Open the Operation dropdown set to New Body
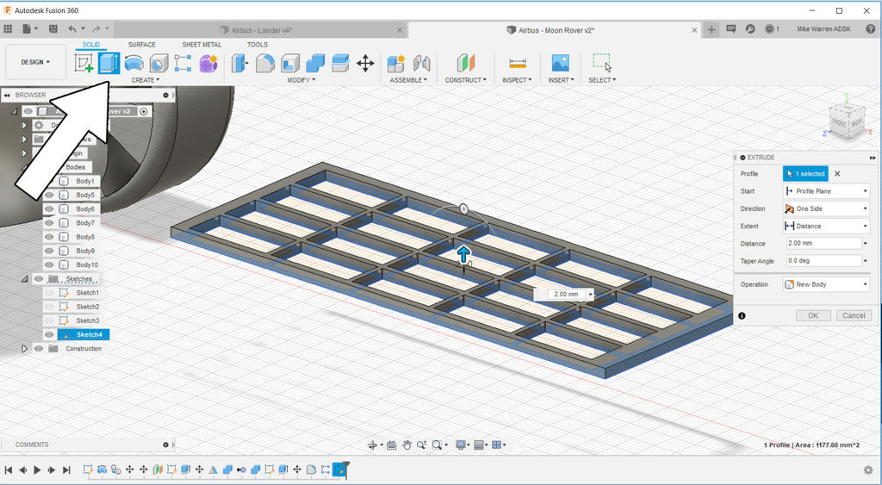This screenshot has width=882, height=485. (x=826, y=284)
